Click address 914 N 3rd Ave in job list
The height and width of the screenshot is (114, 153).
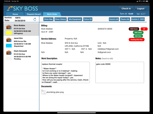19,54
